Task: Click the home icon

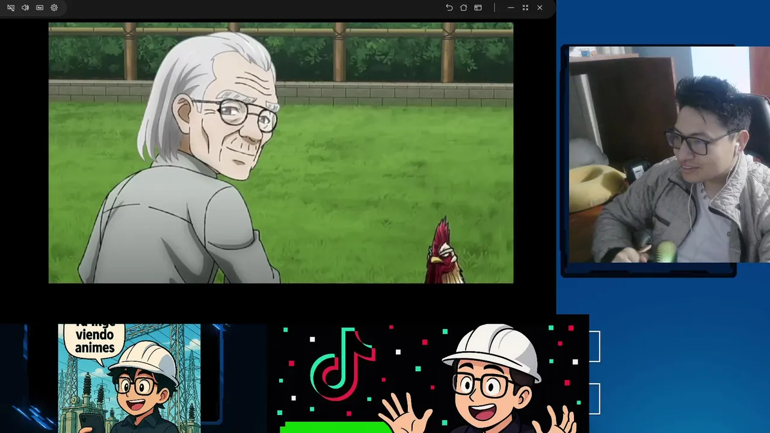Action: pyautogui.click(x=464, y=8)
